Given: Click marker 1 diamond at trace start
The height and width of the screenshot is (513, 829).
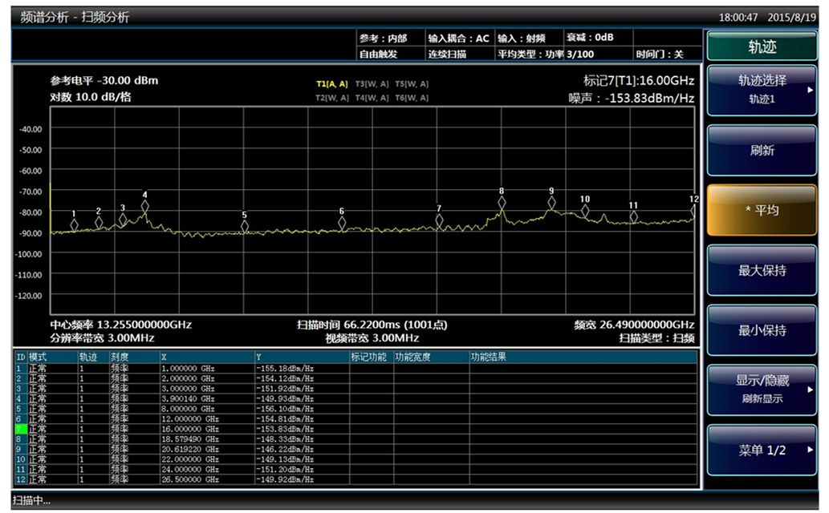Looking at the screenshot, I should click(74, 225).
